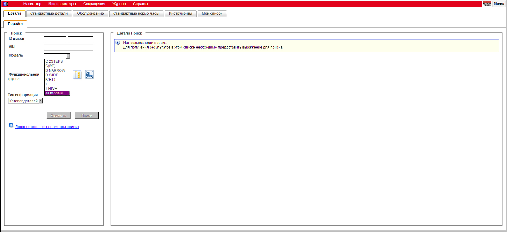Select "All models" in model list

57,93
